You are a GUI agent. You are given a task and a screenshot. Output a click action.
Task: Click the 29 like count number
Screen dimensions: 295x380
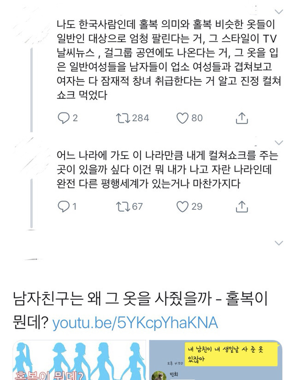tap(197, 207)
